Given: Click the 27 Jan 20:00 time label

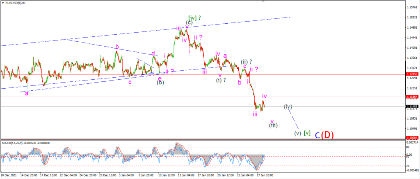Looking at the screenshot, I should (x=266, y=175).
